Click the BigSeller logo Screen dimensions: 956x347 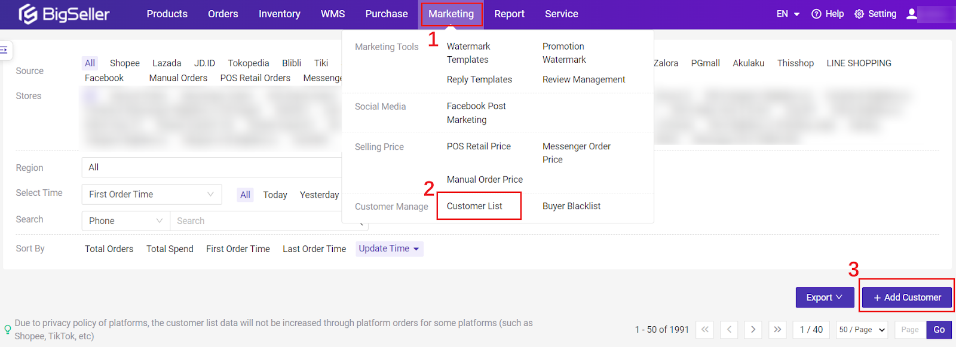click(x=64, y=14)
